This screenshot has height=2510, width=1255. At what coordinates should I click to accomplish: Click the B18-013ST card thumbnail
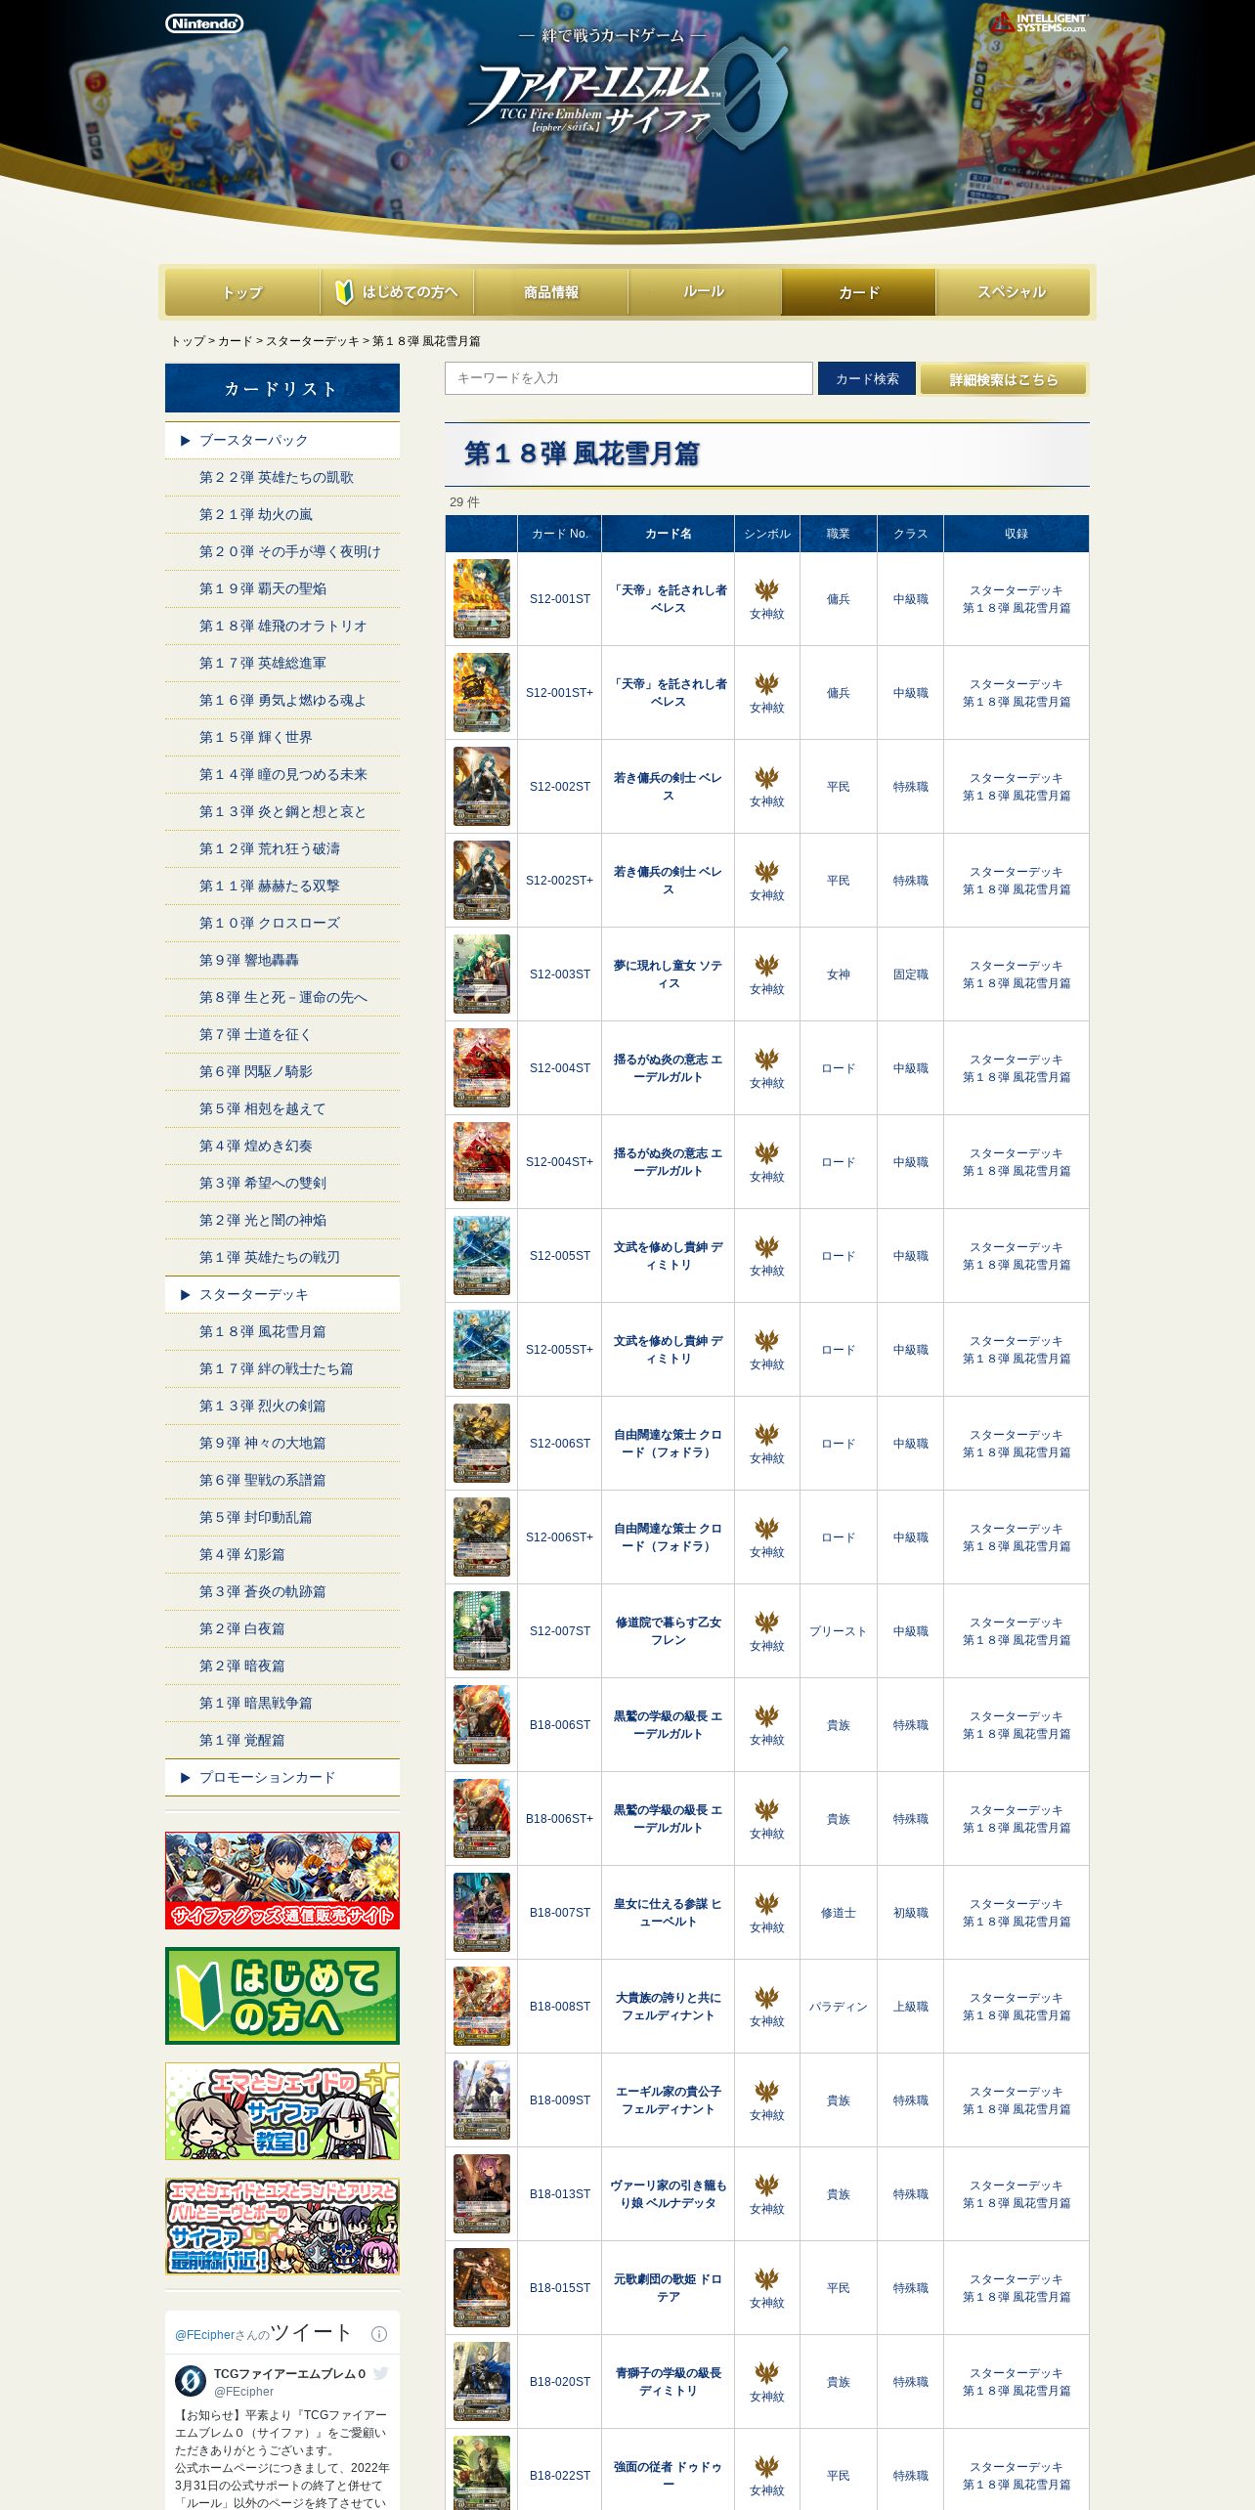coord(482,2194)
